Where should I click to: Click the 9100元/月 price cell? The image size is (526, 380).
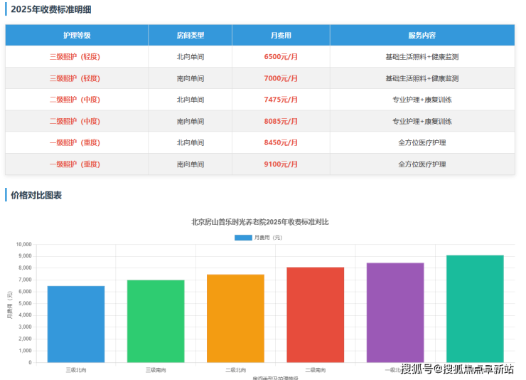[281, 164]
